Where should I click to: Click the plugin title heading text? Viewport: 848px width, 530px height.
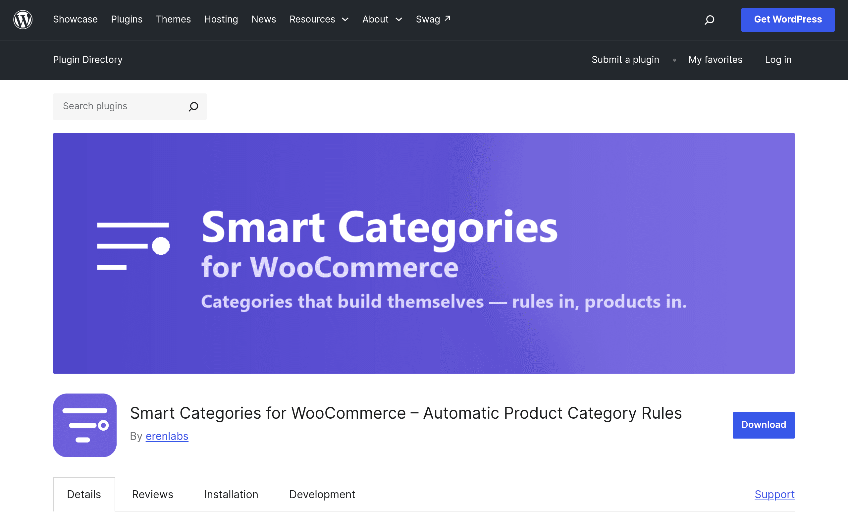(406, 413)
